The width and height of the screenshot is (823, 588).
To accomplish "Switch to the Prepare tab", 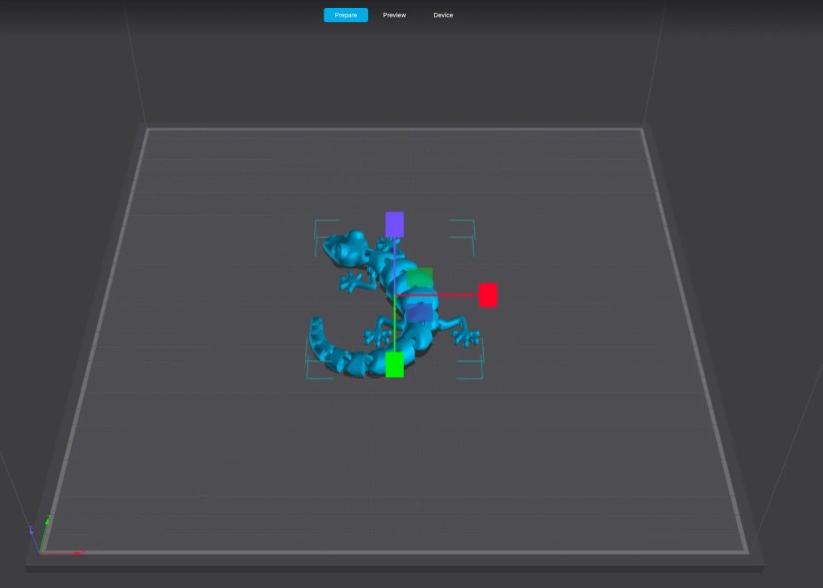I will (x=345, y=15).
